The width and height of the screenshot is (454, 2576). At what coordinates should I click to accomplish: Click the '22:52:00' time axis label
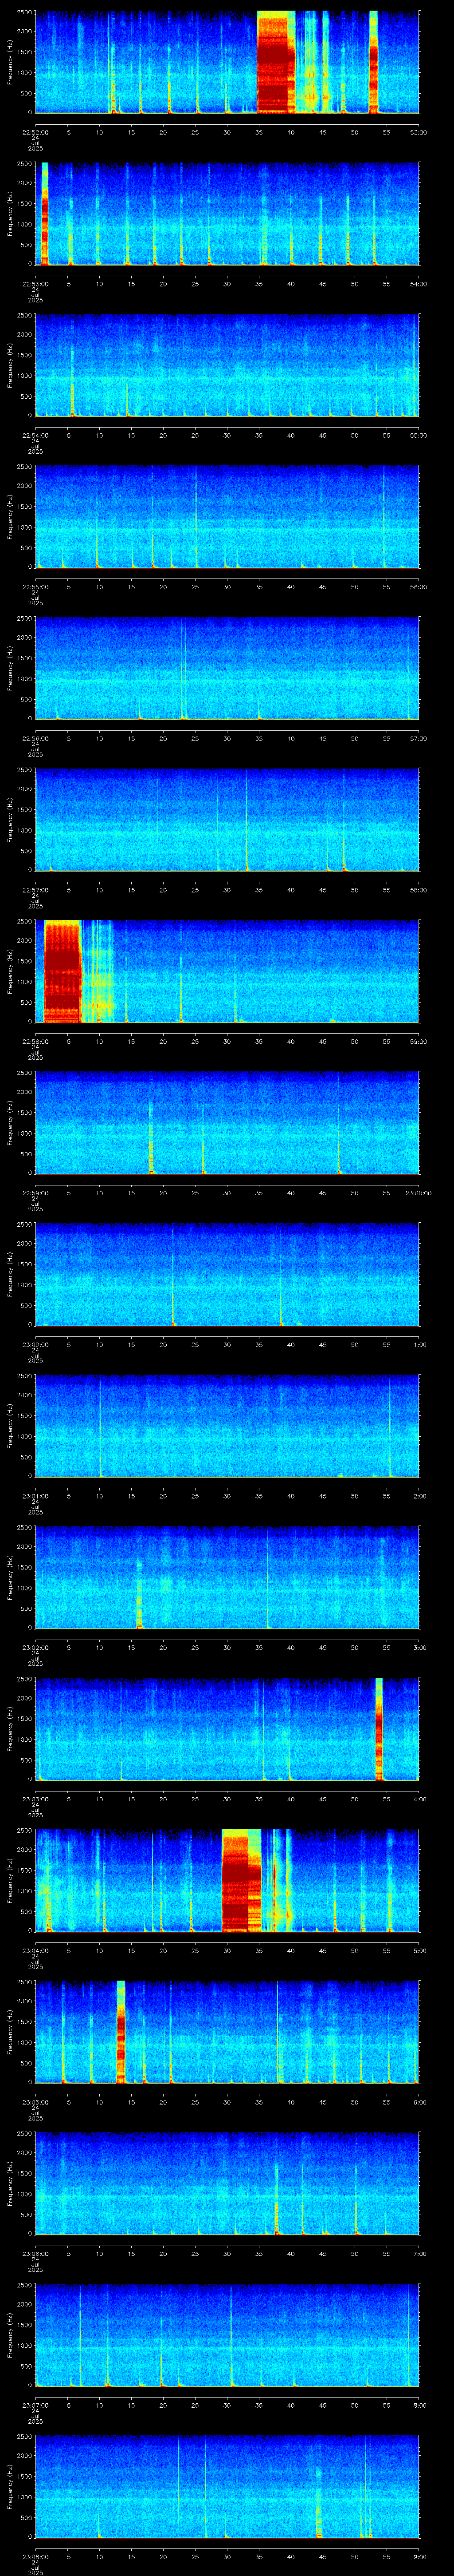pos(35,132)
